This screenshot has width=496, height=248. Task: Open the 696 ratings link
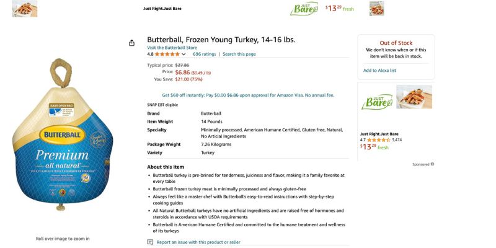[x=204, y=54]
